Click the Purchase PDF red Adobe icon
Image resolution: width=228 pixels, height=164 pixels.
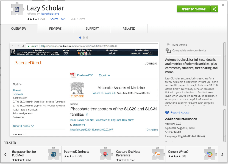coord(73,75)
